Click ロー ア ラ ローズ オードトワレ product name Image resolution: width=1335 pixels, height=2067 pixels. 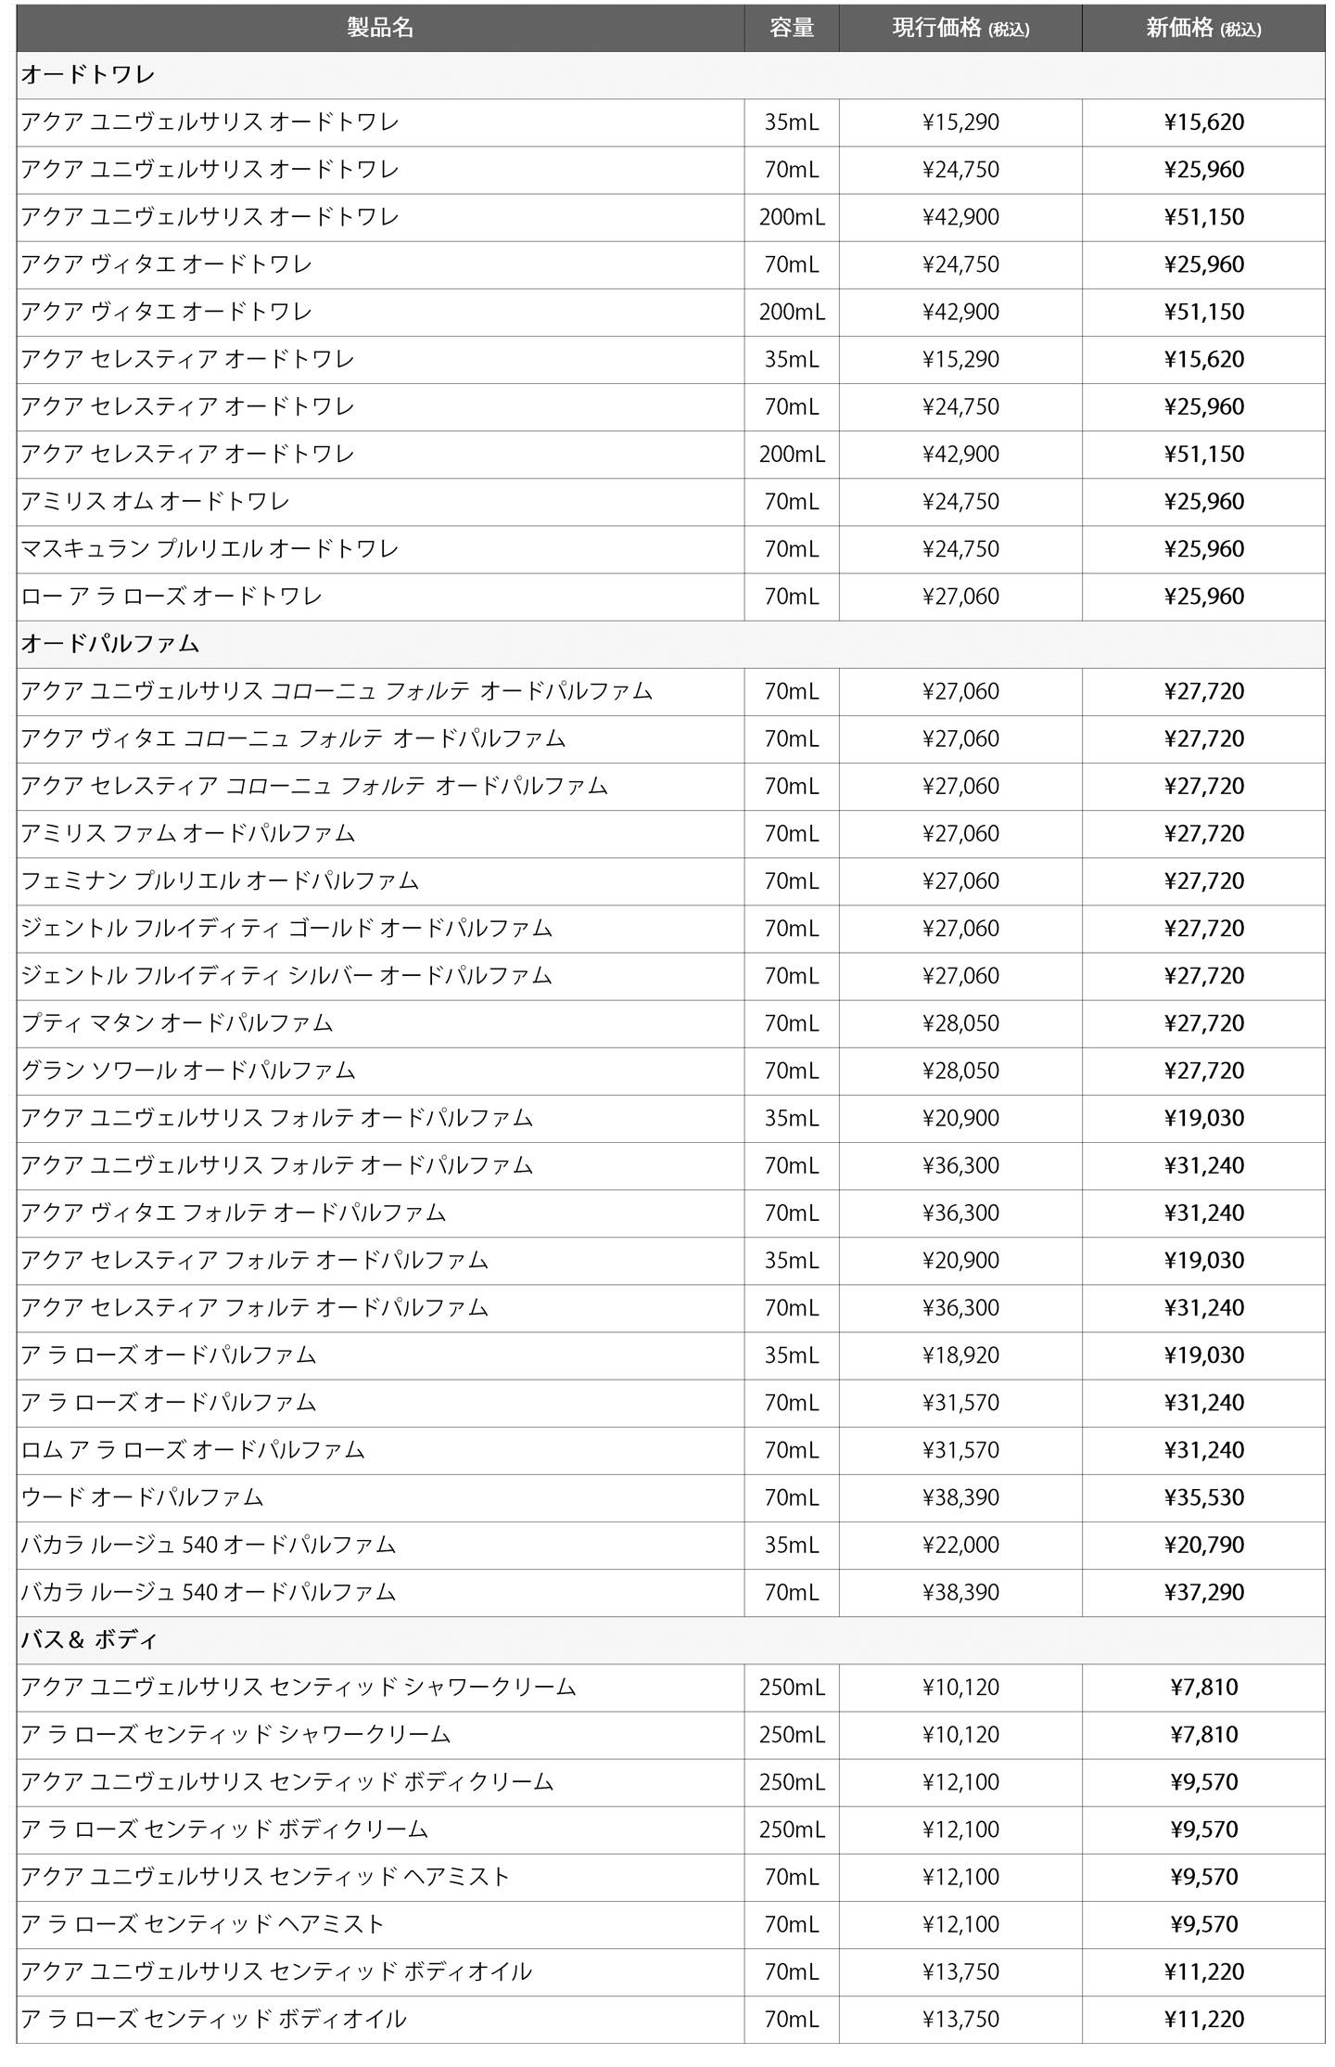click(172, 597)
